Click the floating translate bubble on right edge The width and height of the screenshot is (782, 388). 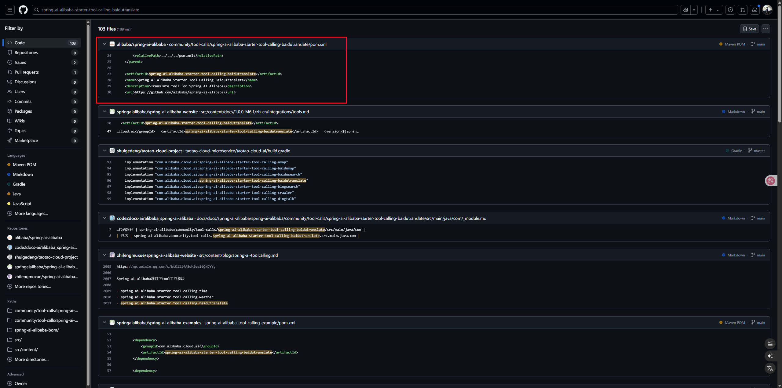(771, 181)
